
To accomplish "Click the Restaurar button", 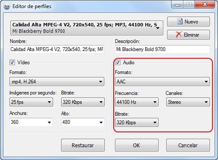I will coord(83,145).
